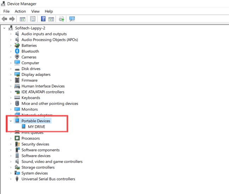
Task: Select the Bluetooth label
Action: [30, 51]
